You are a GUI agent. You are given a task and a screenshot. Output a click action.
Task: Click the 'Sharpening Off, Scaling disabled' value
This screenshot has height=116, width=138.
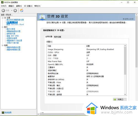100,49
